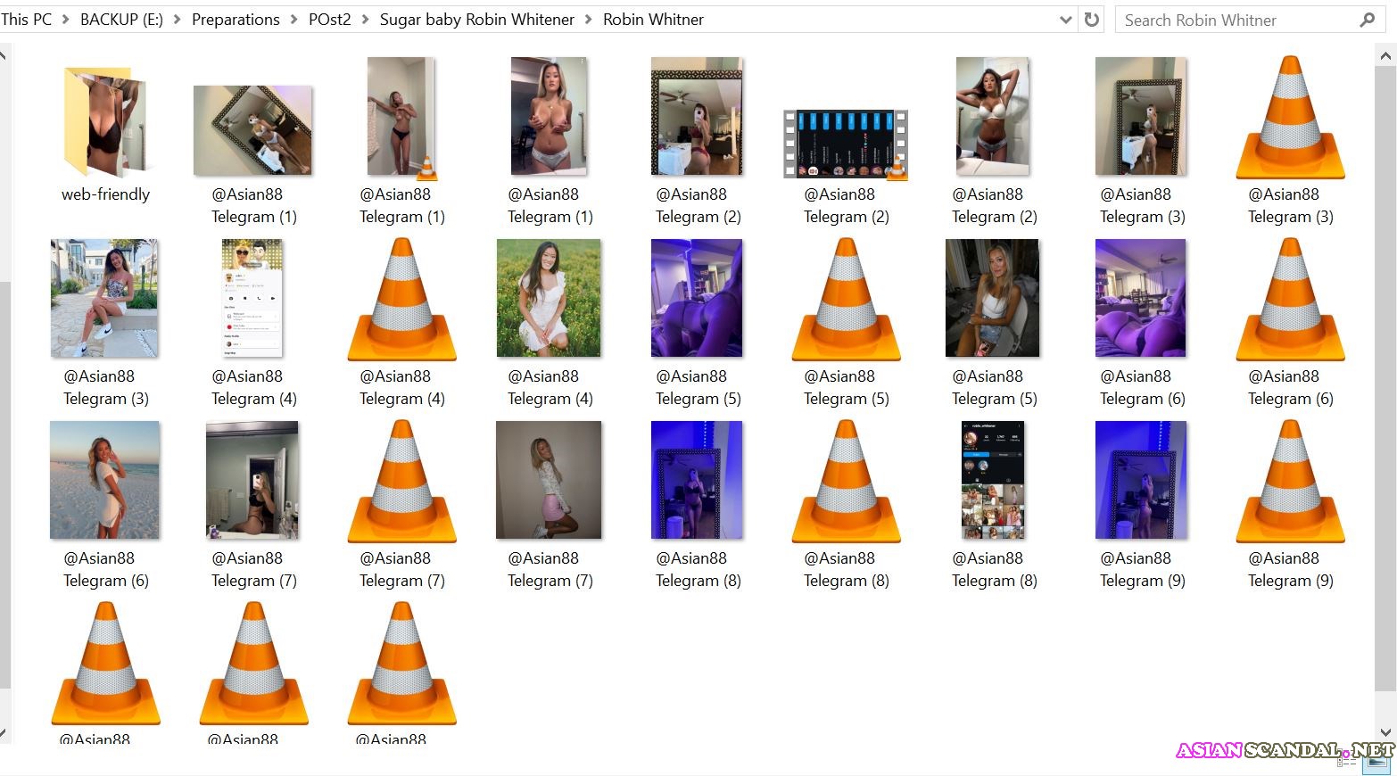Select the VLC file named Telegram (3)
The image size is (1397, 776).
coord(1290,117)
